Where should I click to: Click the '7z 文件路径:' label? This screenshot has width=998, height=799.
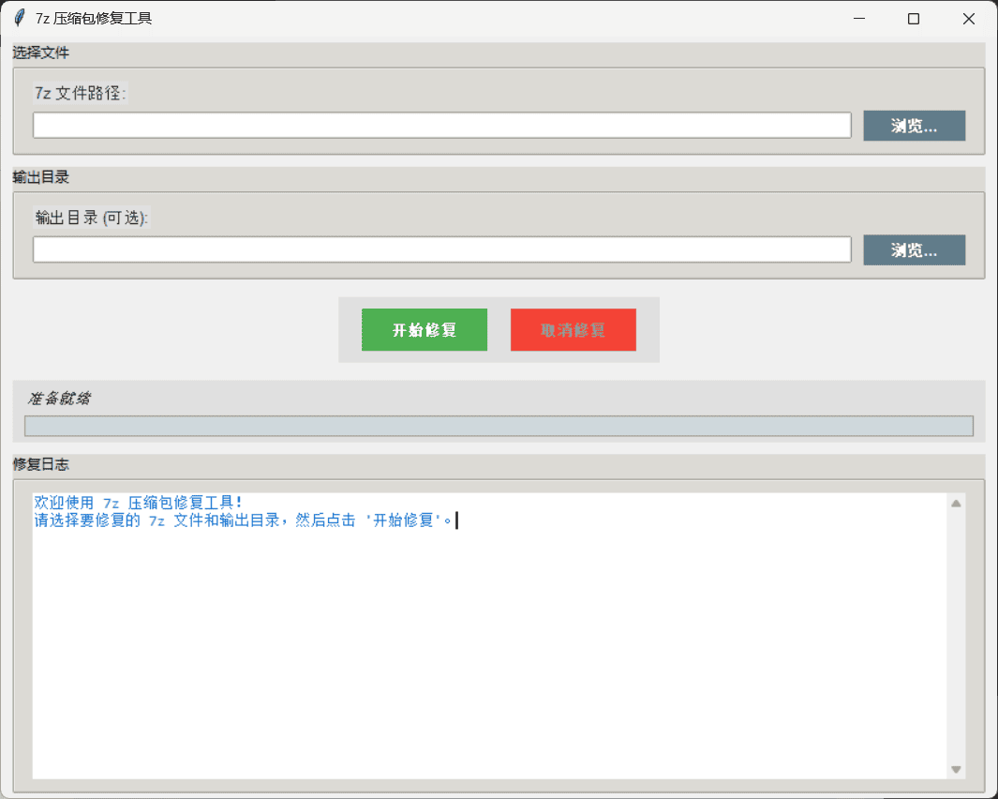point(81,93)
